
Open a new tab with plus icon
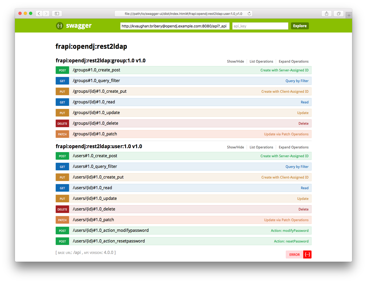[x=349, y=15]
